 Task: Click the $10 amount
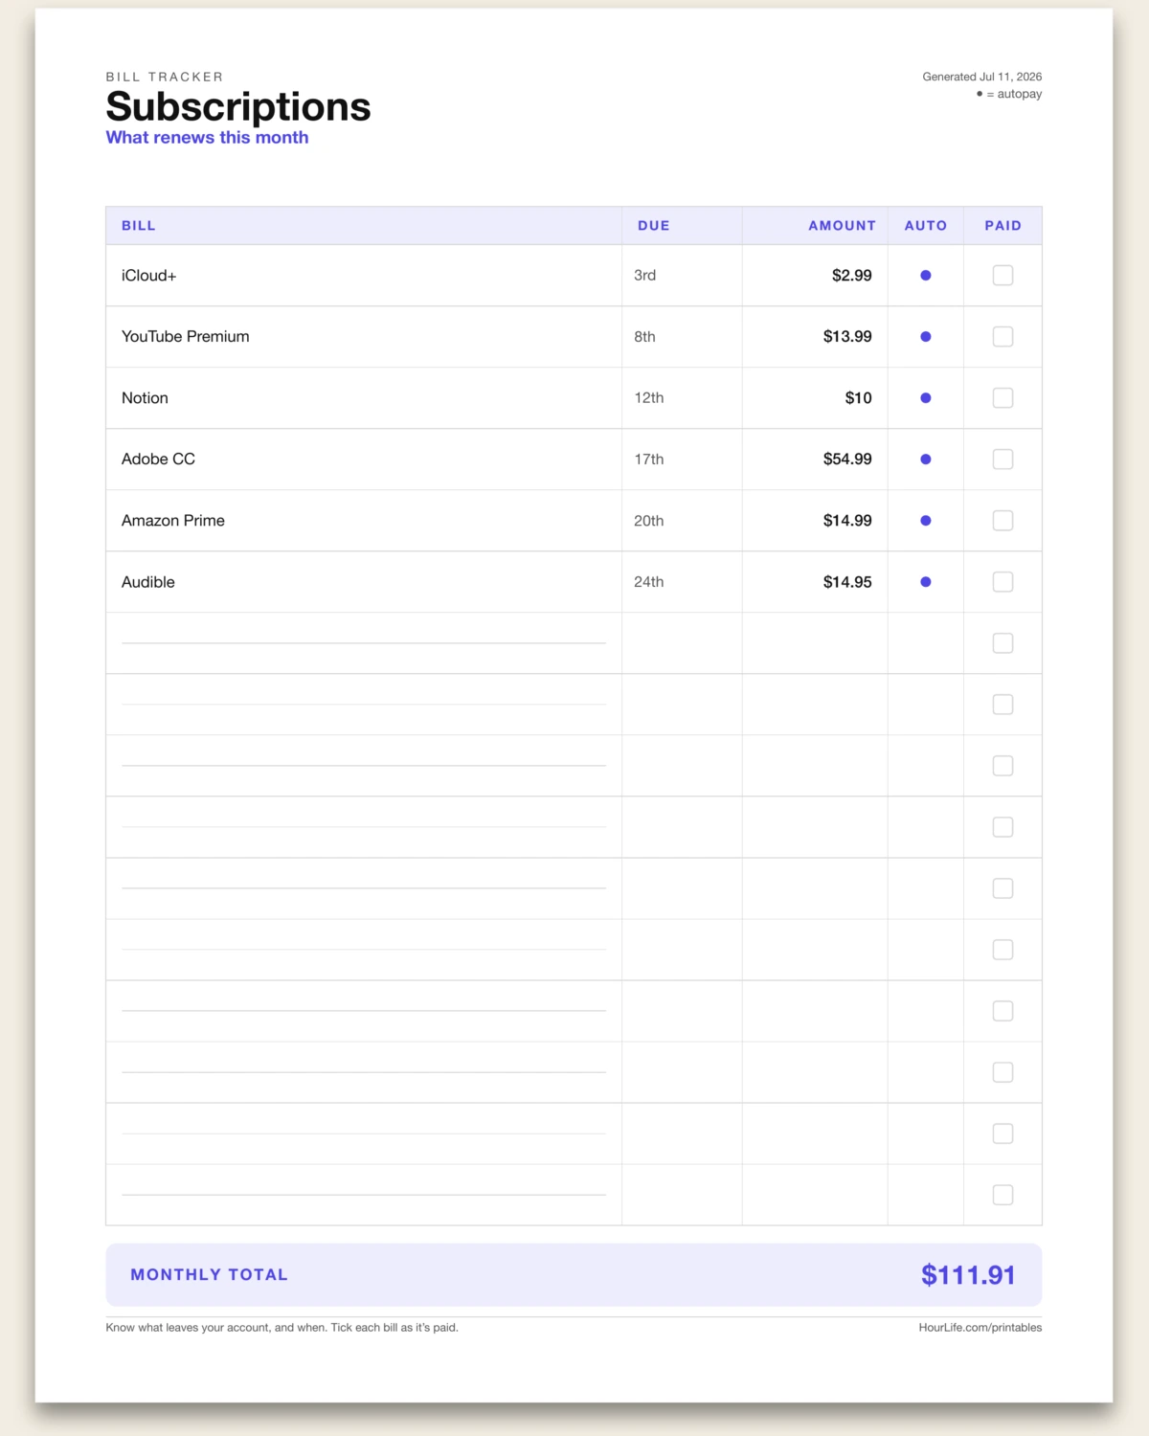(x=858, y=398)
